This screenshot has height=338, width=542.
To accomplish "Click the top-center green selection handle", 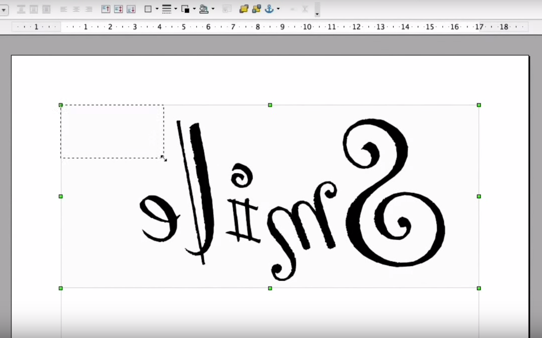I will (x=269, y=105).
